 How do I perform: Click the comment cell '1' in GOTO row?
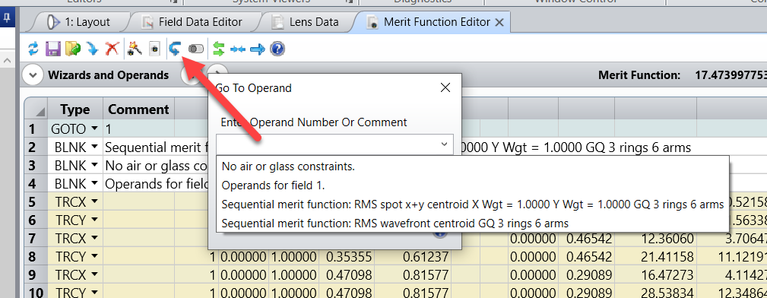pos(139,129)
